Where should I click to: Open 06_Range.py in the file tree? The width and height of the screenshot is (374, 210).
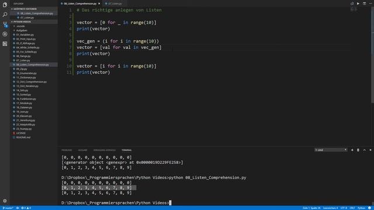pyautogui.click(x=34, y=56)
